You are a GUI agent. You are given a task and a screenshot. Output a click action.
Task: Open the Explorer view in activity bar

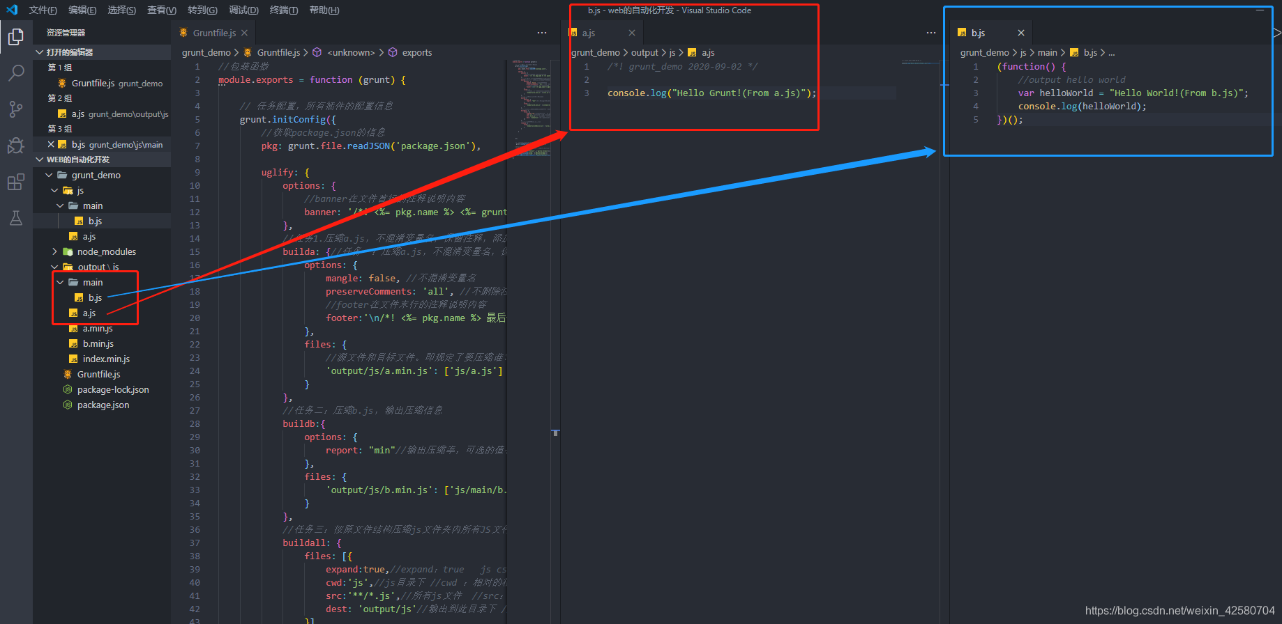click(x=16, y=37)
